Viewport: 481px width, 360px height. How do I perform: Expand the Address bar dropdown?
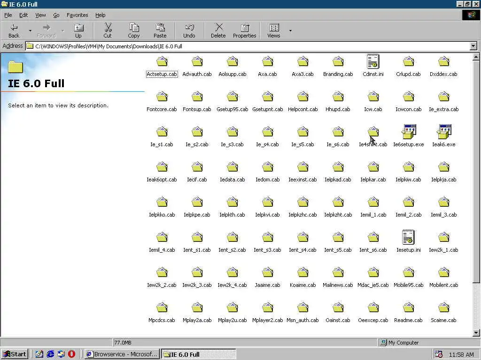(x=473, y=46)
